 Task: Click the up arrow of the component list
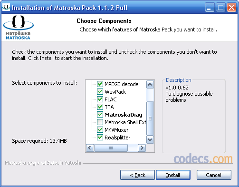[150, 85]
